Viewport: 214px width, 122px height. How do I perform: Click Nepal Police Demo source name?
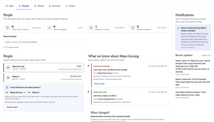[105, 73]
